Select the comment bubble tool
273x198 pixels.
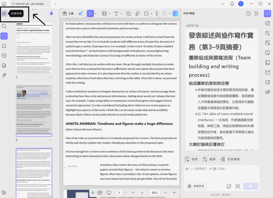click(128, 14)
